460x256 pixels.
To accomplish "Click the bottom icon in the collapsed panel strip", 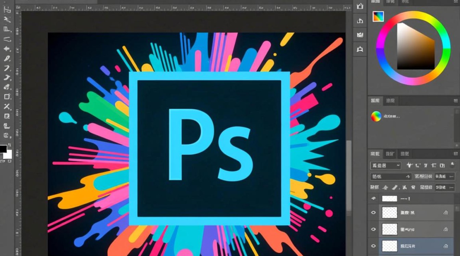I will [360, 49].
